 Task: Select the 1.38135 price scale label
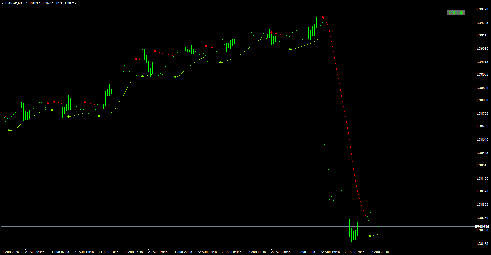click(482, 244)
